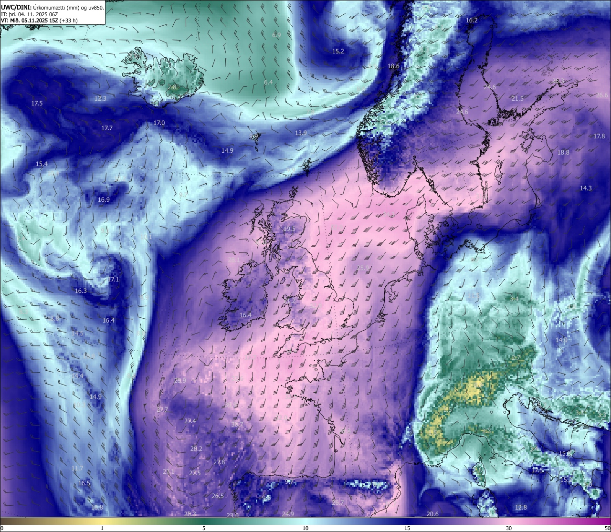The image size is (611, 532).
Task: Click the 14.0 value label
Action: point(561,340)
